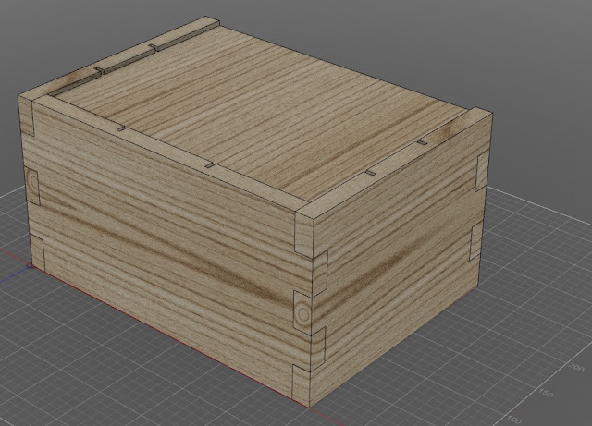Select the sliding lid panel on top of the box
The width and height of the screenshot is (592, 426).
(261, 113)
